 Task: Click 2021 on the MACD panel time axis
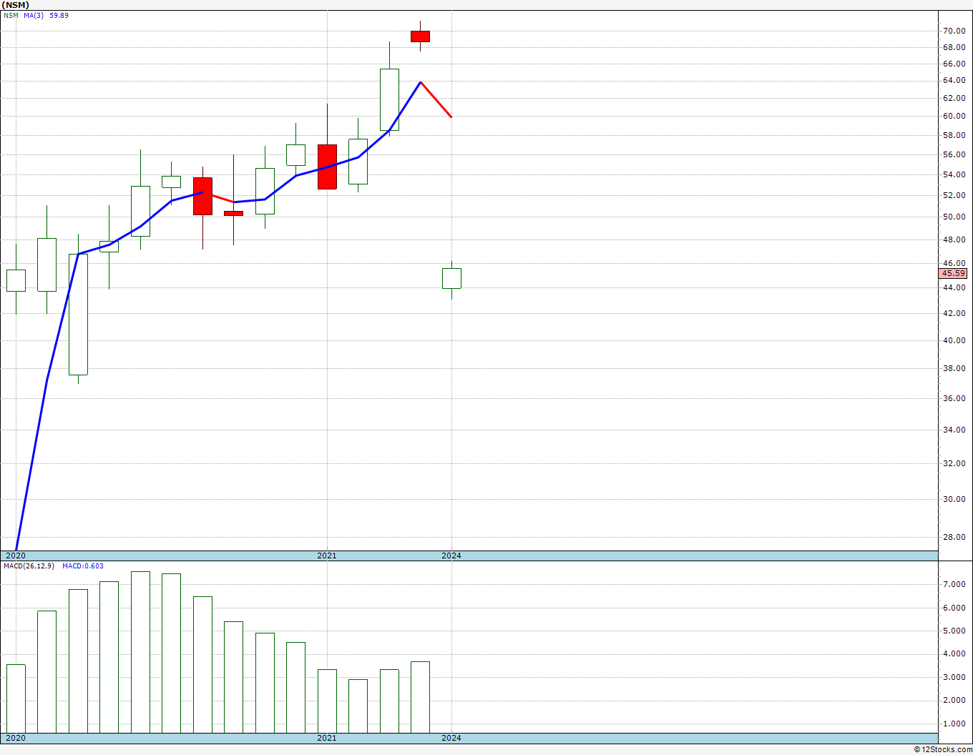pyautogui.click(x=327, y=738)
